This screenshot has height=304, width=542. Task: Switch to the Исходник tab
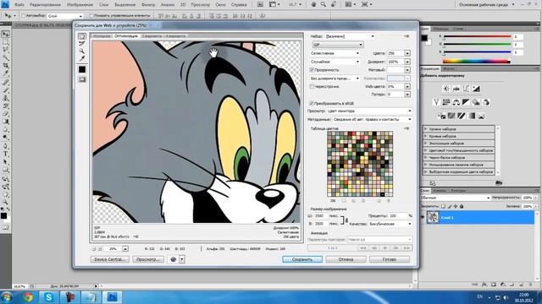click(x=102, y=35)
